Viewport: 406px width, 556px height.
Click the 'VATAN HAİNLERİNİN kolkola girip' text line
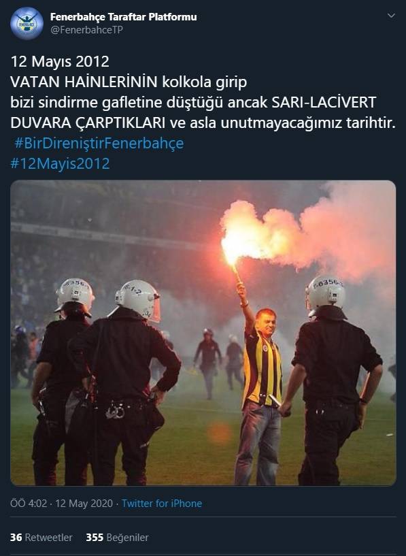[x=129, y=82]
